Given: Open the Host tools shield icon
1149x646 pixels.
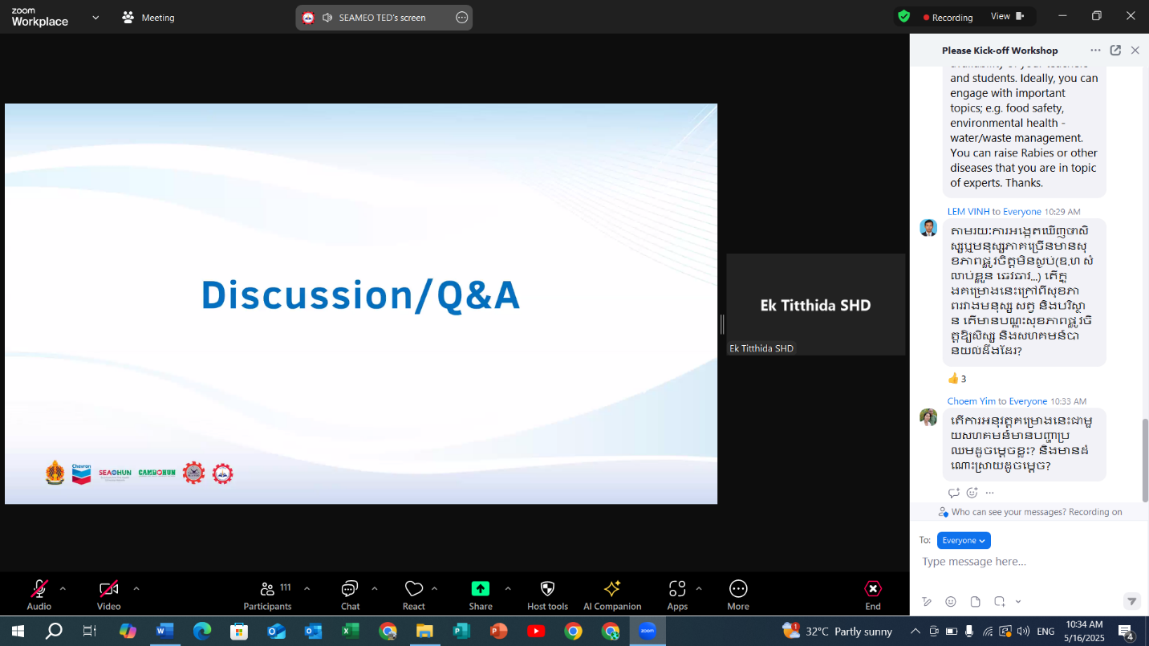Looking at the screenshot, I should [x=547, y=589].
